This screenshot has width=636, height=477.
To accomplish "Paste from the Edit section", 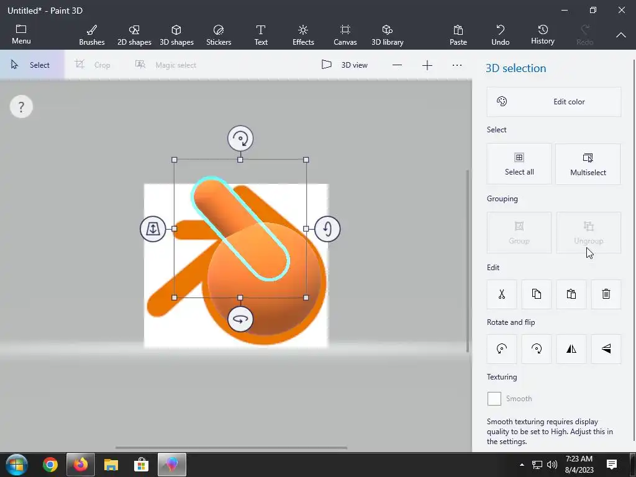I will pyautogui.click(x=571, y=294).
